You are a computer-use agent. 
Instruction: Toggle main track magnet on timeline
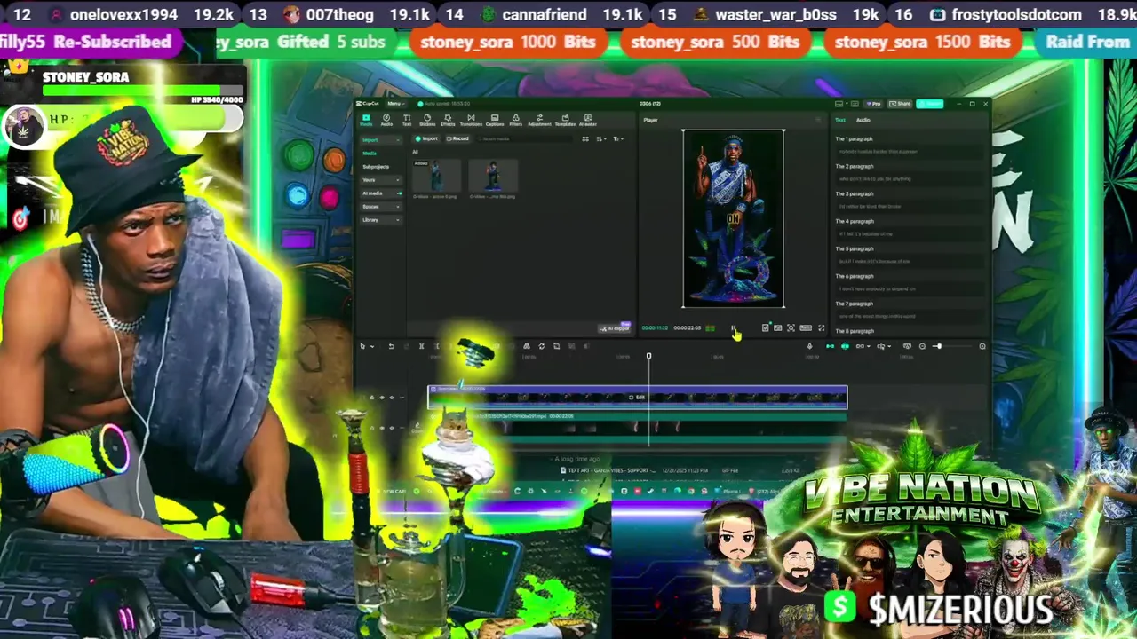tap(830, 346)
